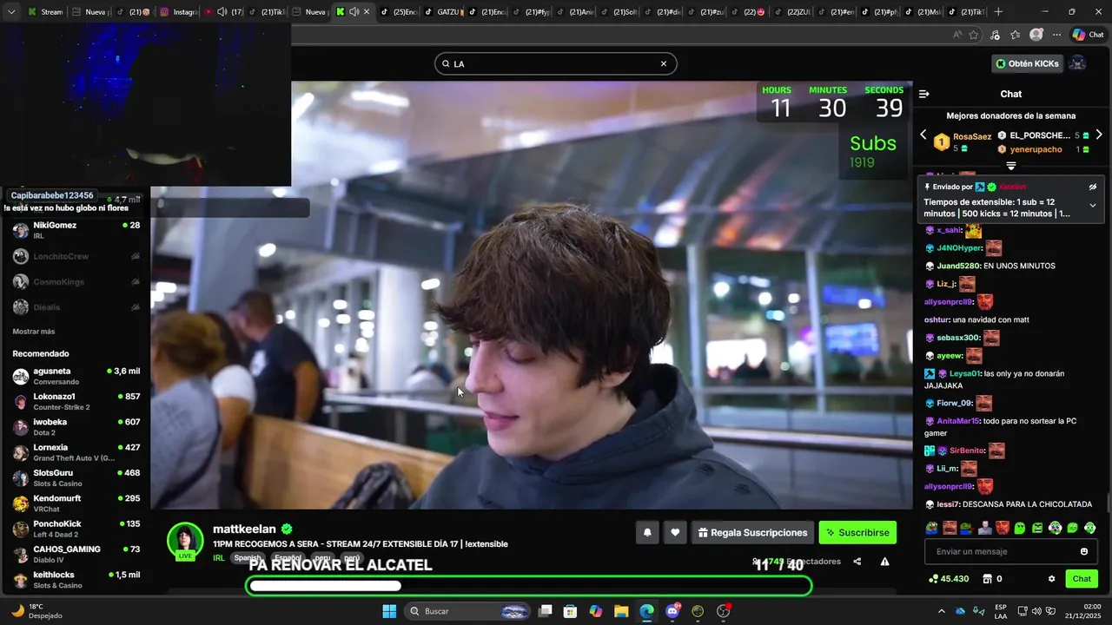Open SlotsGuru recommended channel
Viewport: 1112px width, 625px height.
click(x=76, y=478)
